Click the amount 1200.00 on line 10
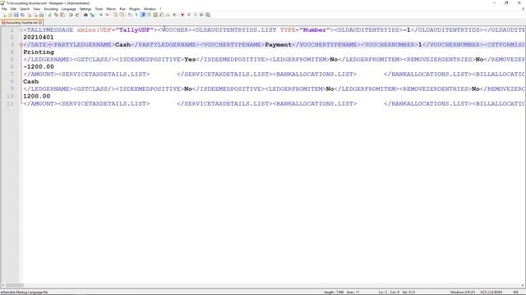Image resolution: width=526 pixels, height=295 pixels. pos(36,97)
